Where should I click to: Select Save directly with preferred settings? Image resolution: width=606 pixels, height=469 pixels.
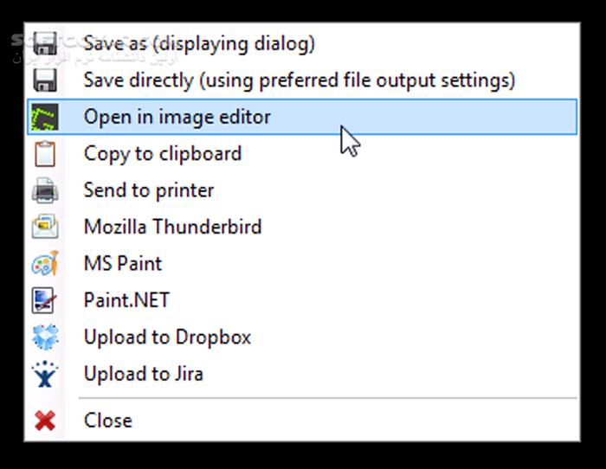point(299,80)
